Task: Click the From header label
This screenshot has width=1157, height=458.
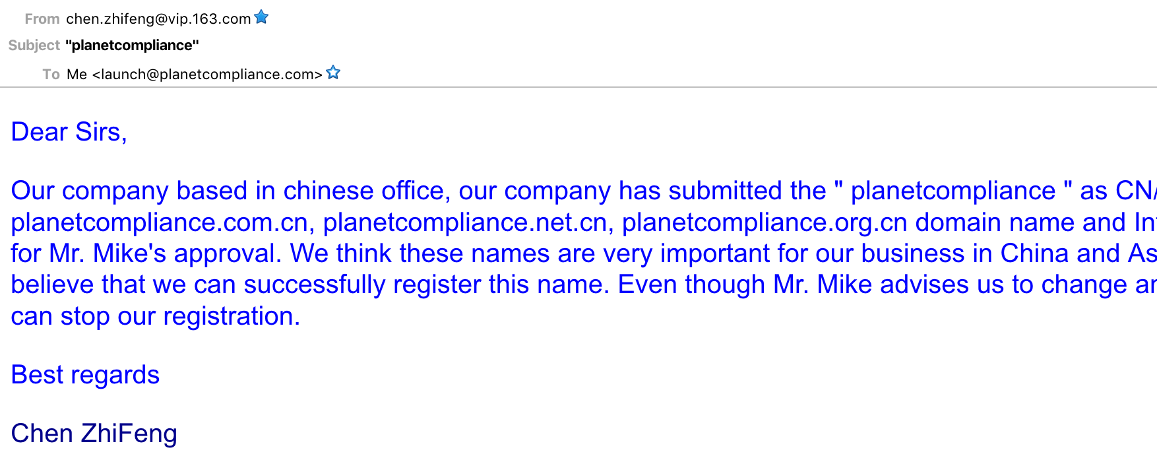Action: (x=42, y=19)
